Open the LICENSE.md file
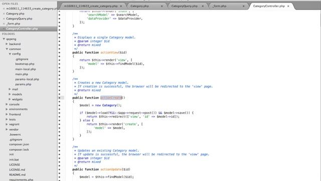Screen dimensions: 321x181 pyautogui.click(x=17, y=170)
